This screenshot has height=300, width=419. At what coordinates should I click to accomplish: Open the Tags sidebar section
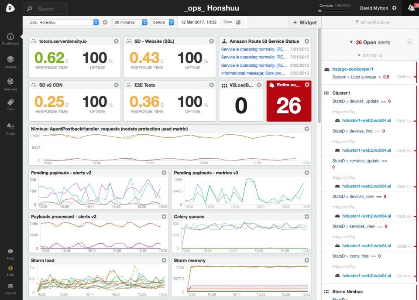pos(10,104)
